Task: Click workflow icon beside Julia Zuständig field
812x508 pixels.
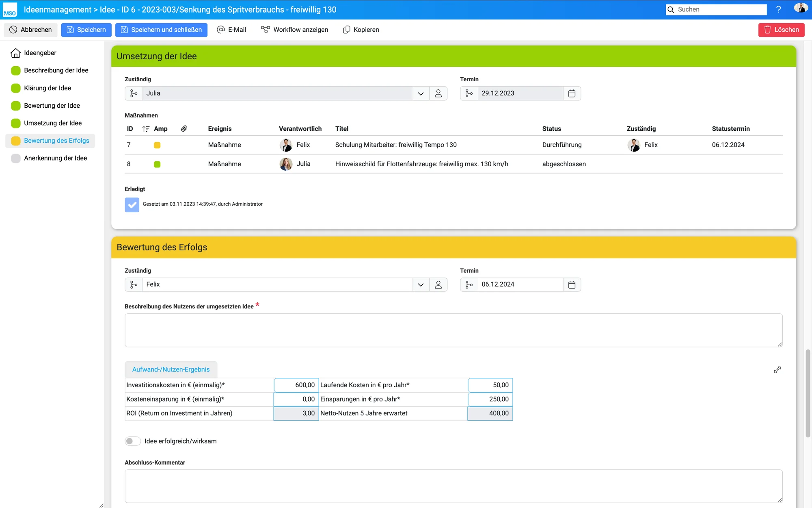Action: click(134, 93)
